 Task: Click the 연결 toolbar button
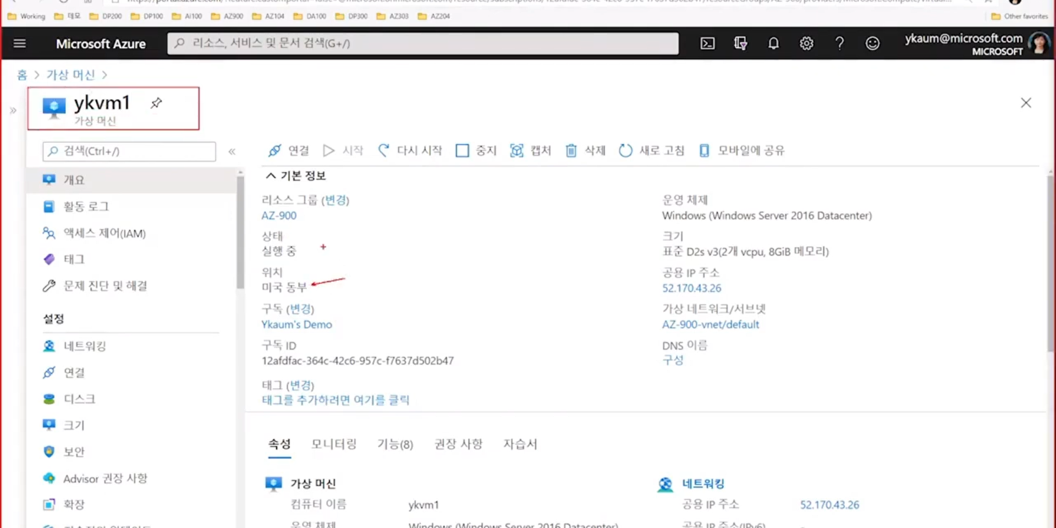pos(288,150)
